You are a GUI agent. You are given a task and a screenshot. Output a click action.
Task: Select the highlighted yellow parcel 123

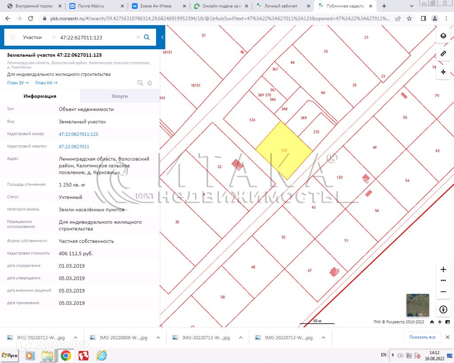(x=284, y=151)
